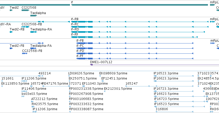Click the 165724 EST label
Viewport: 219px width, 113px height.
pyautogui.click(x=36, y=84)
